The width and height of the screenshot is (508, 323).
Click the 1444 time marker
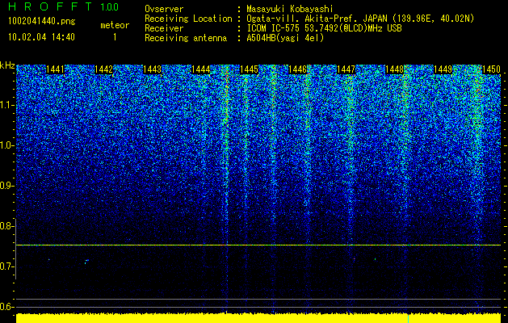[x=201, y=69]
